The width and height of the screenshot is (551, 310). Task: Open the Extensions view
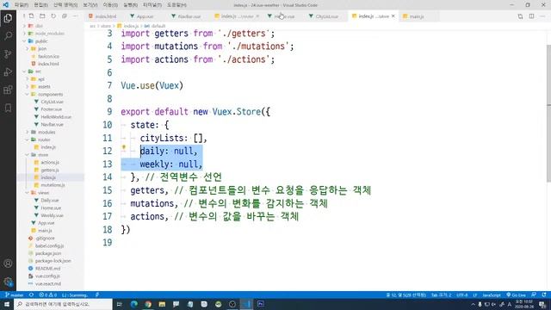pos(8,90)
